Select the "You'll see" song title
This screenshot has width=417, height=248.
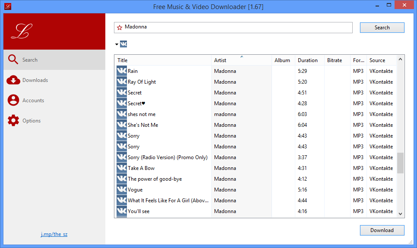(x=139, y=211)
